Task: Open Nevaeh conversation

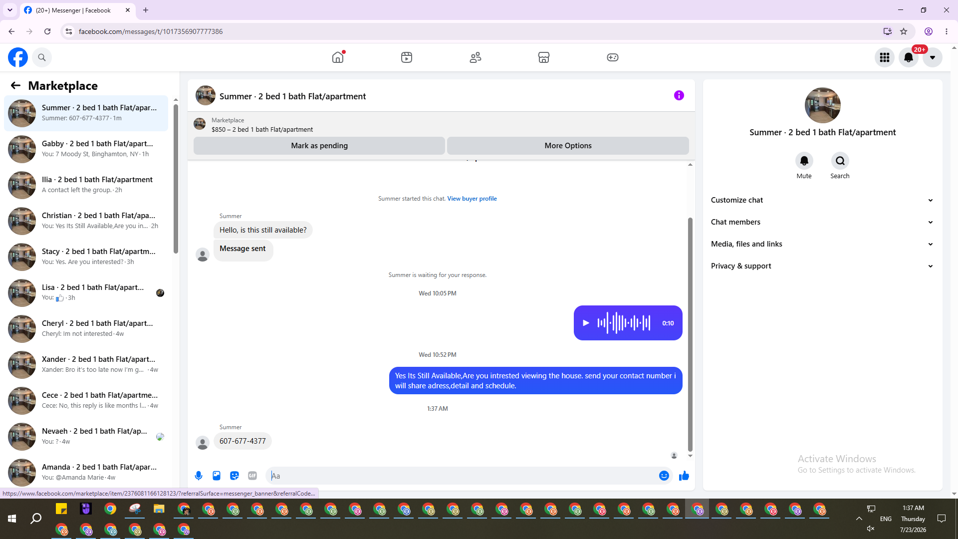Action: coord(86,437)
